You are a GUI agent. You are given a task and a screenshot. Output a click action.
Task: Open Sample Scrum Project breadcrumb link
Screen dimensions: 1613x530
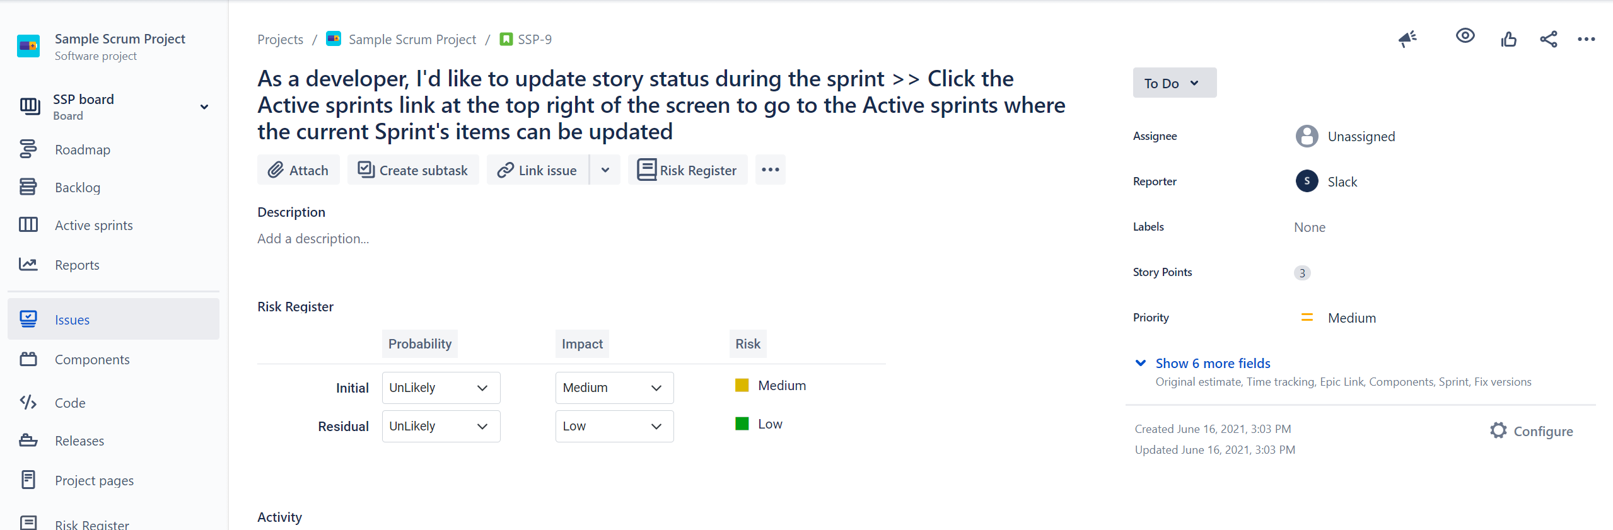click(x=412, y=39)
